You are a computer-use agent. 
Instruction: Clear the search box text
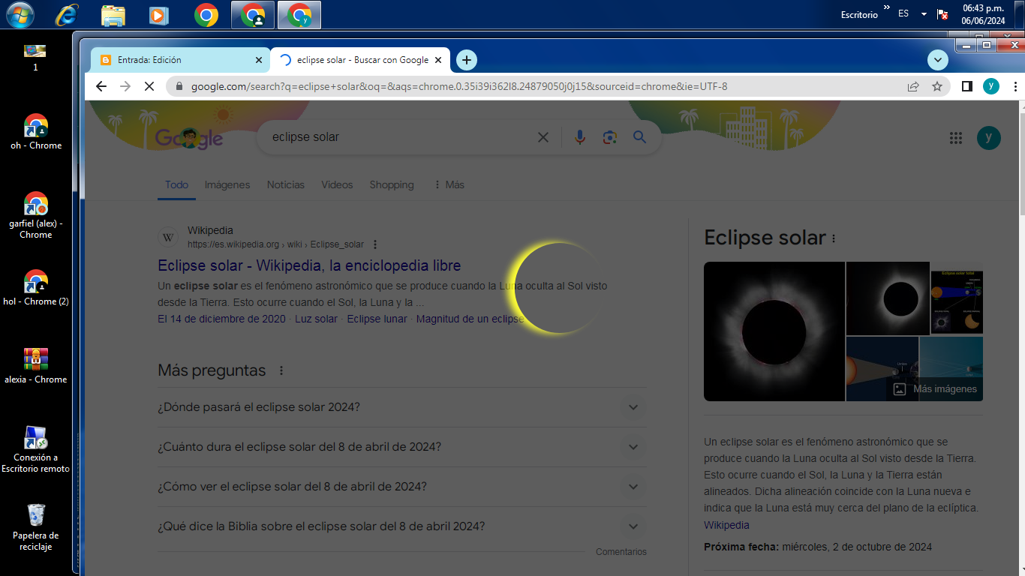(543, 137)
